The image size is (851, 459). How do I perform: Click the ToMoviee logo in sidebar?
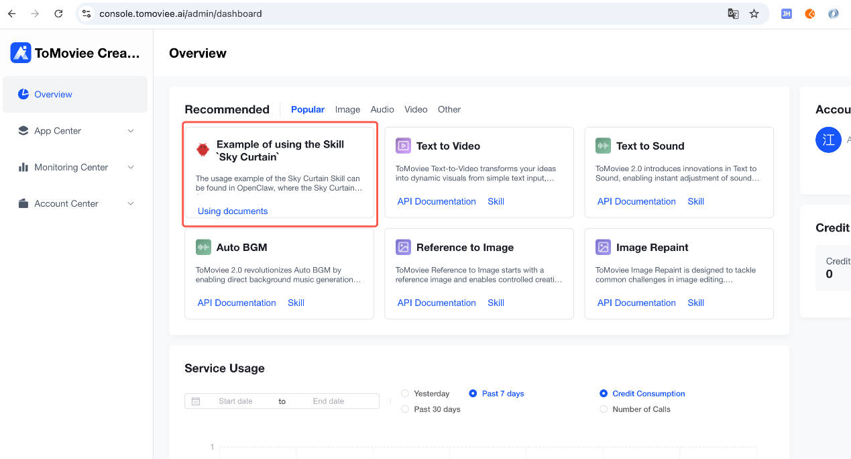point(21,53)
